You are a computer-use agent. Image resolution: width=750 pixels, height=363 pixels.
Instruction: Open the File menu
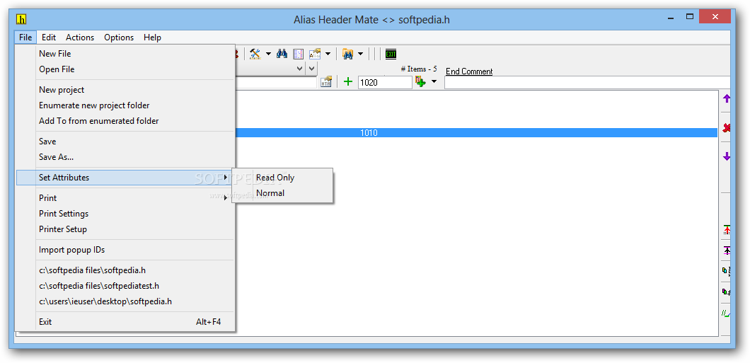[x=25, y=38]
